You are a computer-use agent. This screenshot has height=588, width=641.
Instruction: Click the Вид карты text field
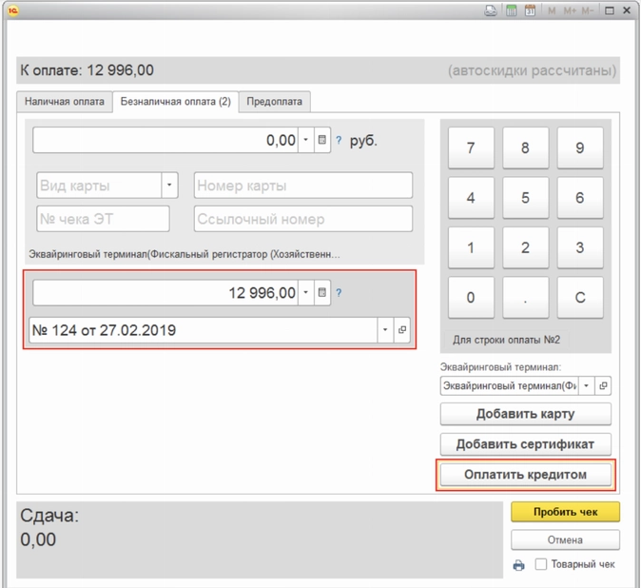pyautogui.click(x=99, y=186)
